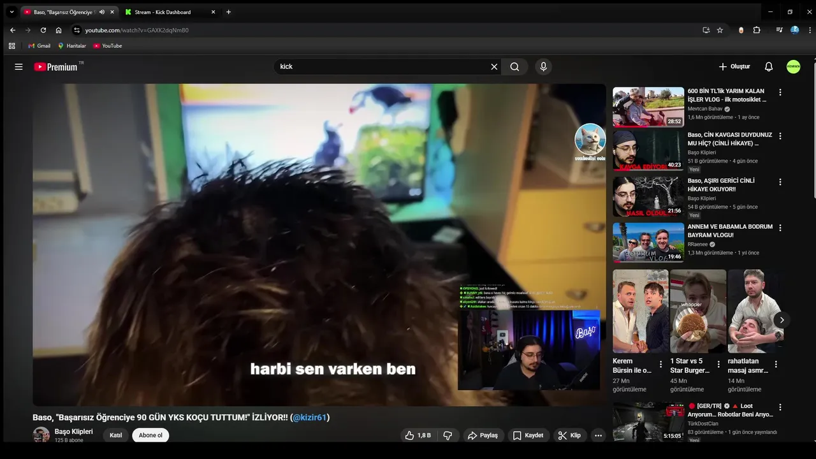Switch to Stream - Kick Dashboard tab

click(170, 12)
